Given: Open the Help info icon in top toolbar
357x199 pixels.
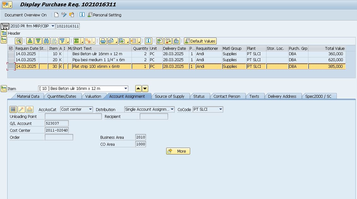Looking at the screenshot, I should coord(82,15).
